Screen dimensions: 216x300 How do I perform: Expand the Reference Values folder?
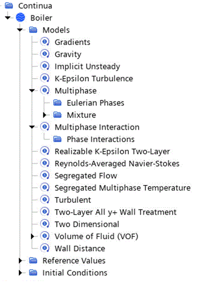pyautogui.click(x=21, y=260)
